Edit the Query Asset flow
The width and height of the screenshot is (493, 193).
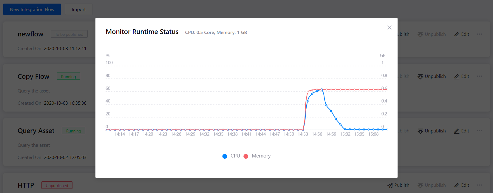tap(461, 131)
